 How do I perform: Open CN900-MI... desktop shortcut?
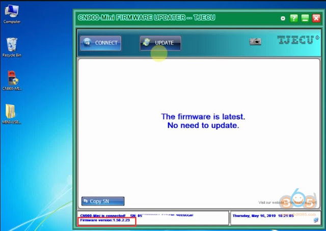[12, 80]
